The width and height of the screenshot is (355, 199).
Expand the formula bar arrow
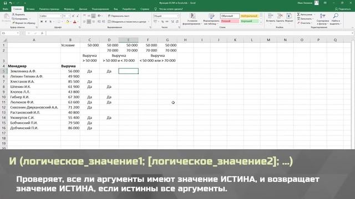point(353,33)
